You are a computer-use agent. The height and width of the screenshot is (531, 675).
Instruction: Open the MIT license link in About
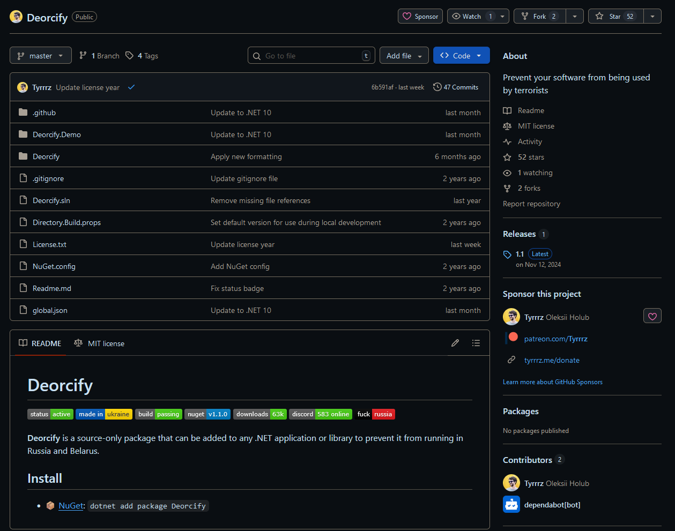pyautogui.click(x=536, y=126)
